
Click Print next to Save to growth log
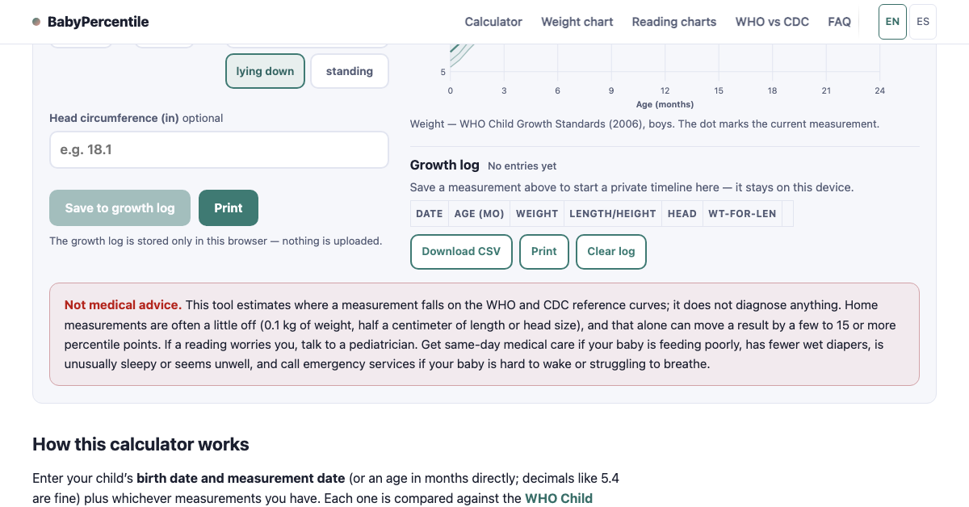229,207
